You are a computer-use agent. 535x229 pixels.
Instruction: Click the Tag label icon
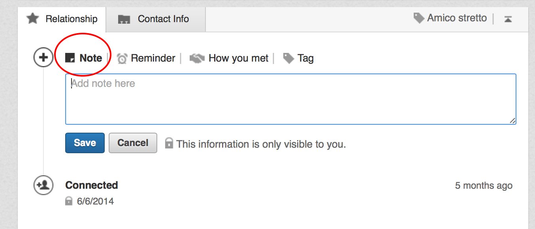(288, 58)
